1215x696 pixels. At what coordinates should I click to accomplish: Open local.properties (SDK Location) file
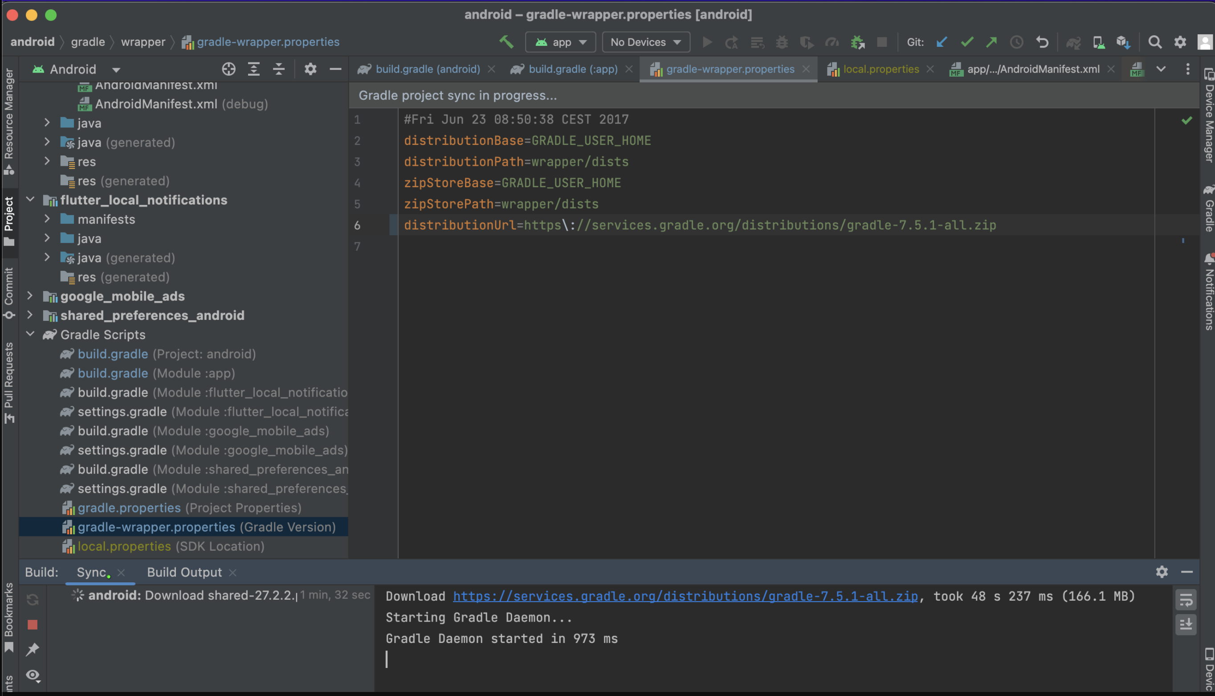coord(124,546)
